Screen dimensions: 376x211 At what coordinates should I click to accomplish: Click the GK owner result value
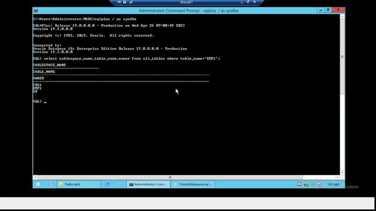pos(35,91)
